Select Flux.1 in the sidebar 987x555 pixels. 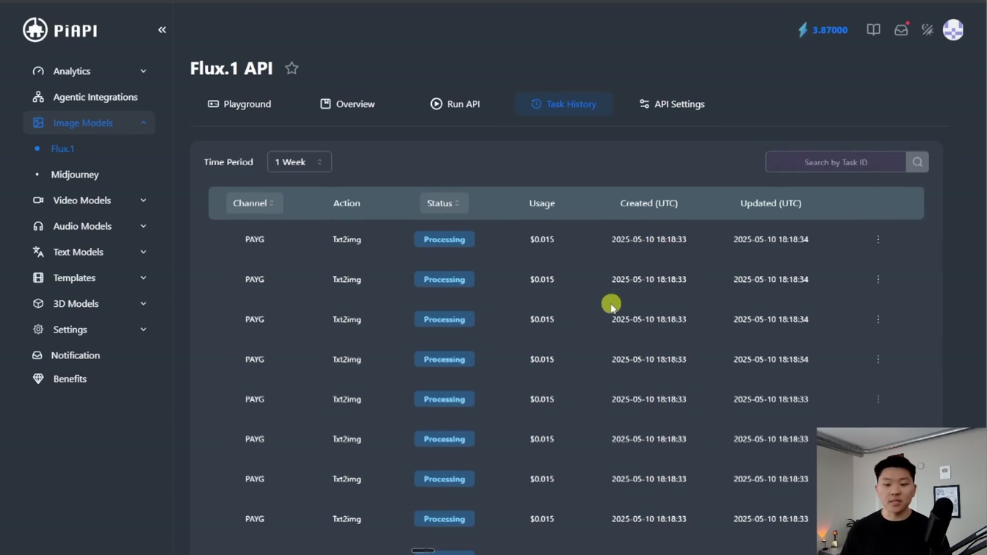pos(62,148)
